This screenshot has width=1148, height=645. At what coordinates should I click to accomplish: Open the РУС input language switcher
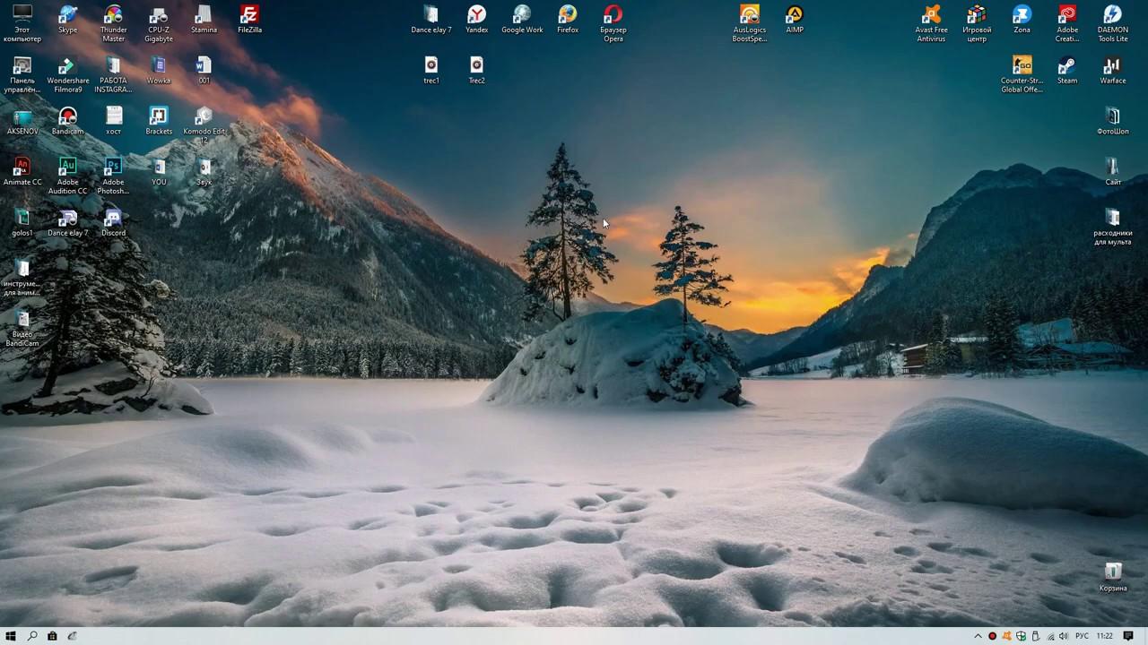[x=1082, y=636]
